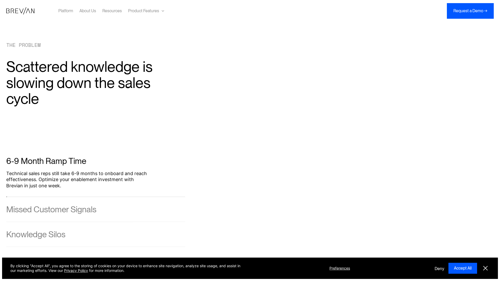
Task: Click the THE PROBLEM section label
Action: pyautogui.click(x=23, y=45)
